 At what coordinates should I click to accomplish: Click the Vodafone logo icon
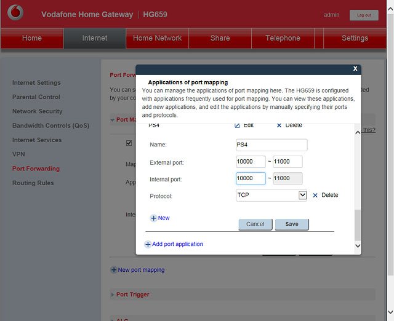point(15,12)
